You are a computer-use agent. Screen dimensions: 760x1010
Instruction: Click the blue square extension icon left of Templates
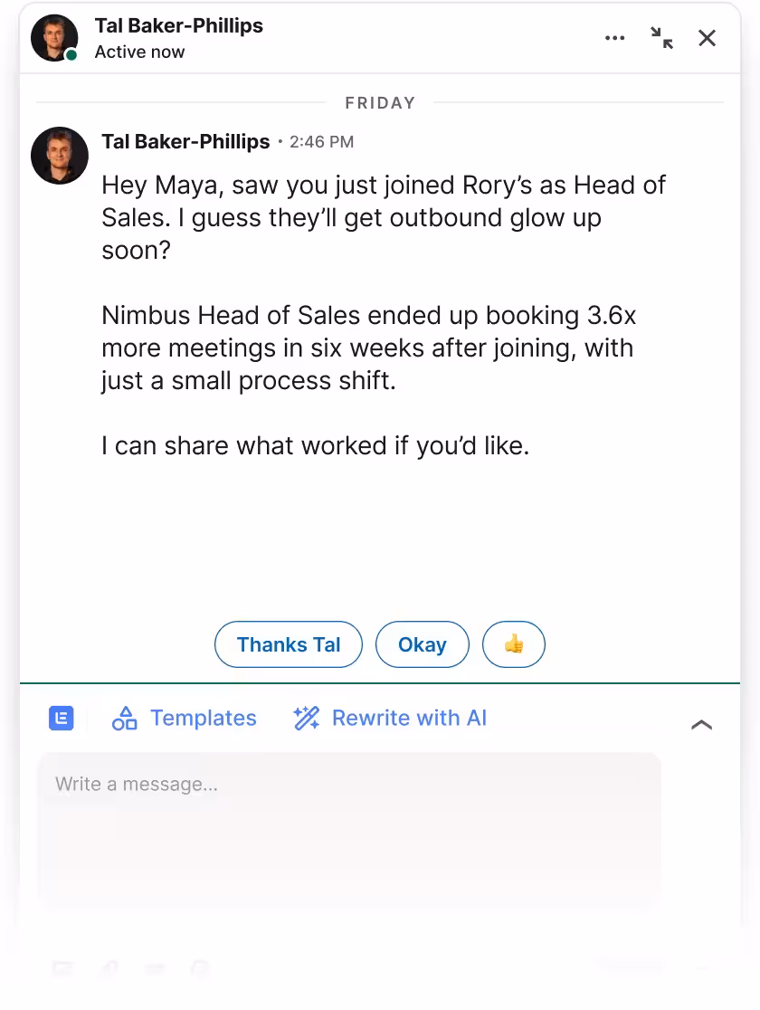[62, 718]
